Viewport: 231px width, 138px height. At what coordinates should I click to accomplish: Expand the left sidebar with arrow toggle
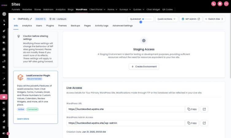pos(8,133)
